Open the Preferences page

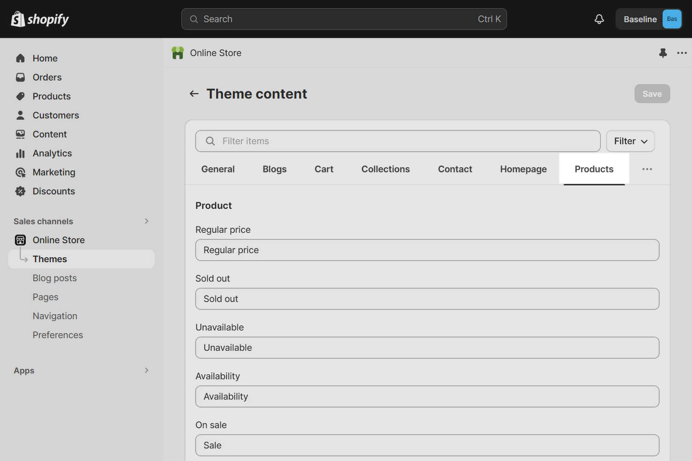tap(58, 335)
